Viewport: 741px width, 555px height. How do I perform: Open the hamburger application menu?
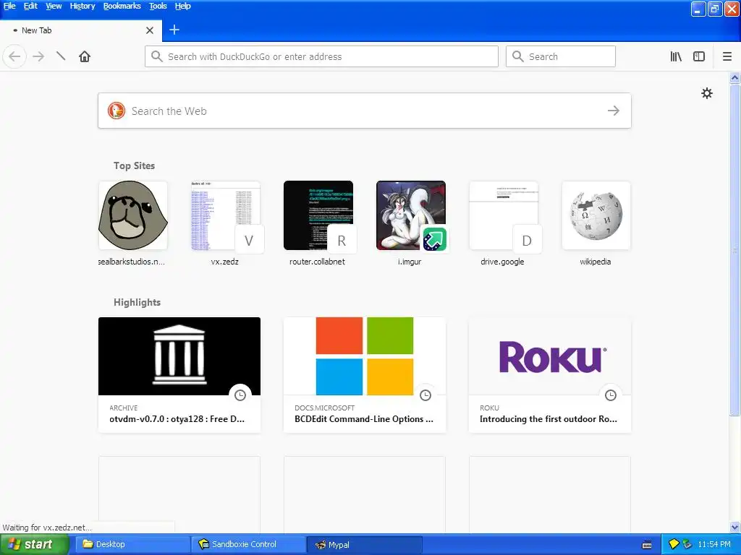pos(727,56)
